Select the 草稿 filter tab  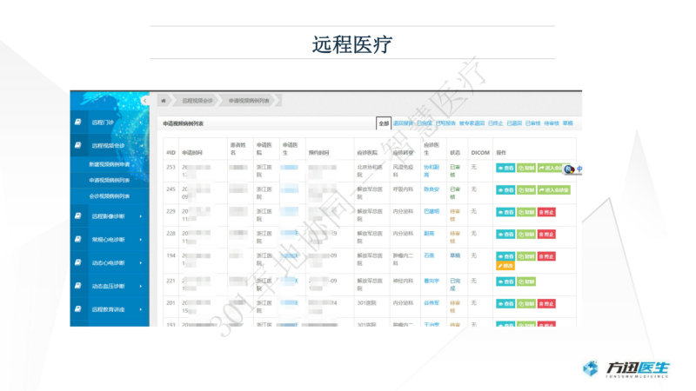tap(568, 123)
